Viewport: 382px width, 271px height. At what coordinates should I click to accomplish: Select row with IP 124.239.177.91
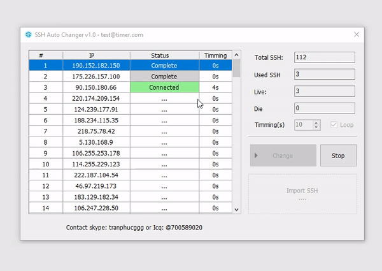[x=131, y=109]
